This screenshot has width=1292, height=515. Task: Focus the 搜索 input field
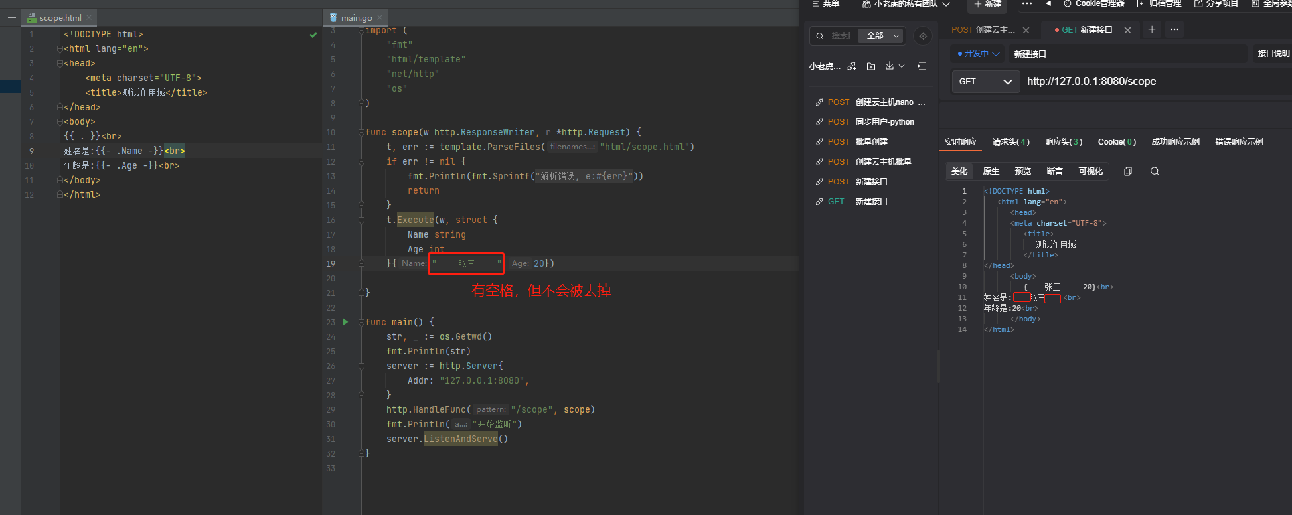coord(841,36)
